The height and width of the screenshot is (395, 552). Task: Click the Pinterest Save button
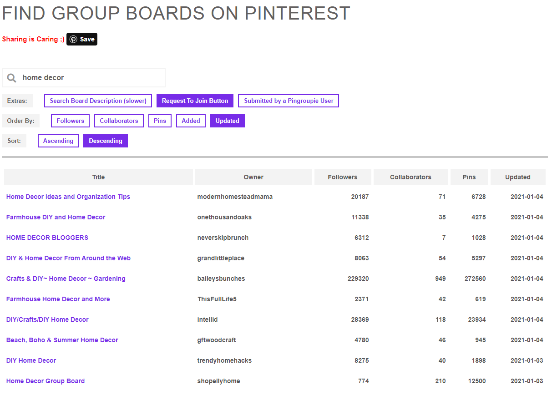point(82,39)
